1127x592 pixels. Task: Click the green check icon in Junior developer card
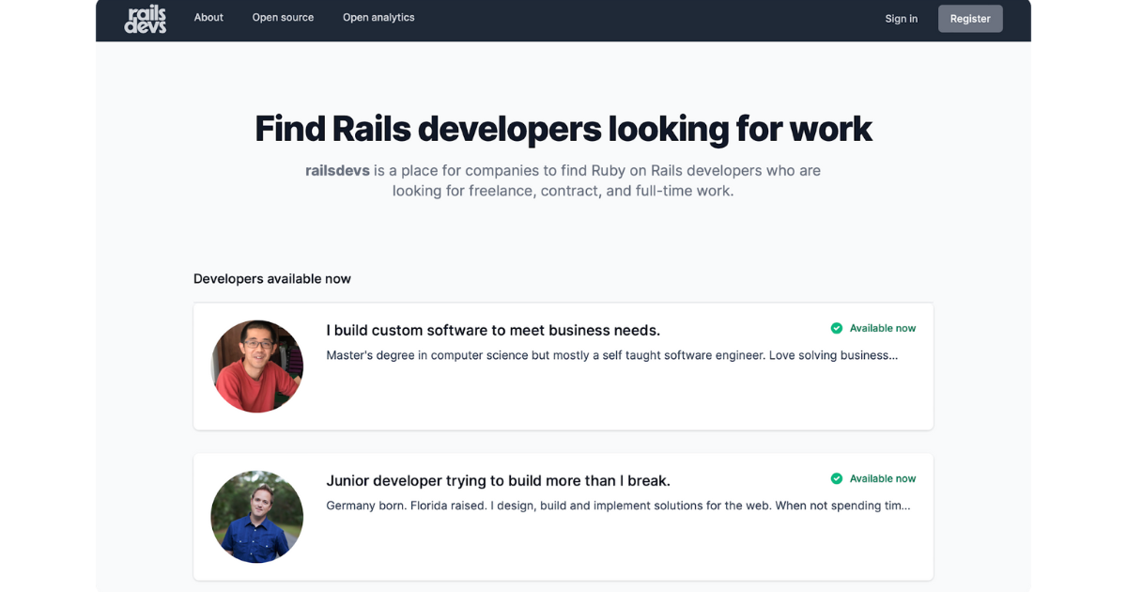(x=837, y=478)
